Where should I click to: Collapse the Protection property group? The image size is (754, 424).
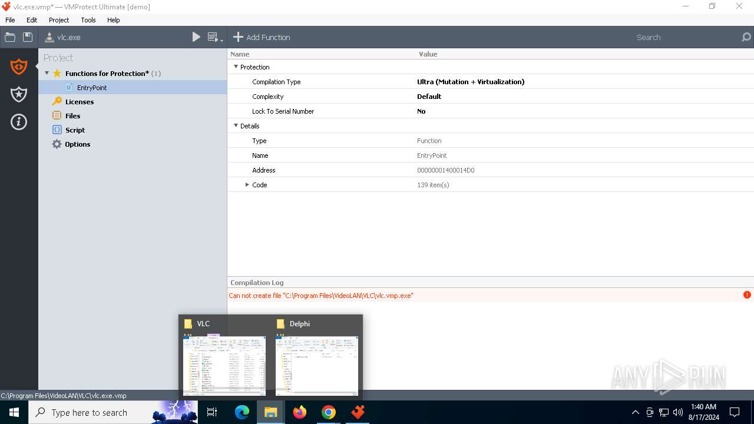coord(236,67)
